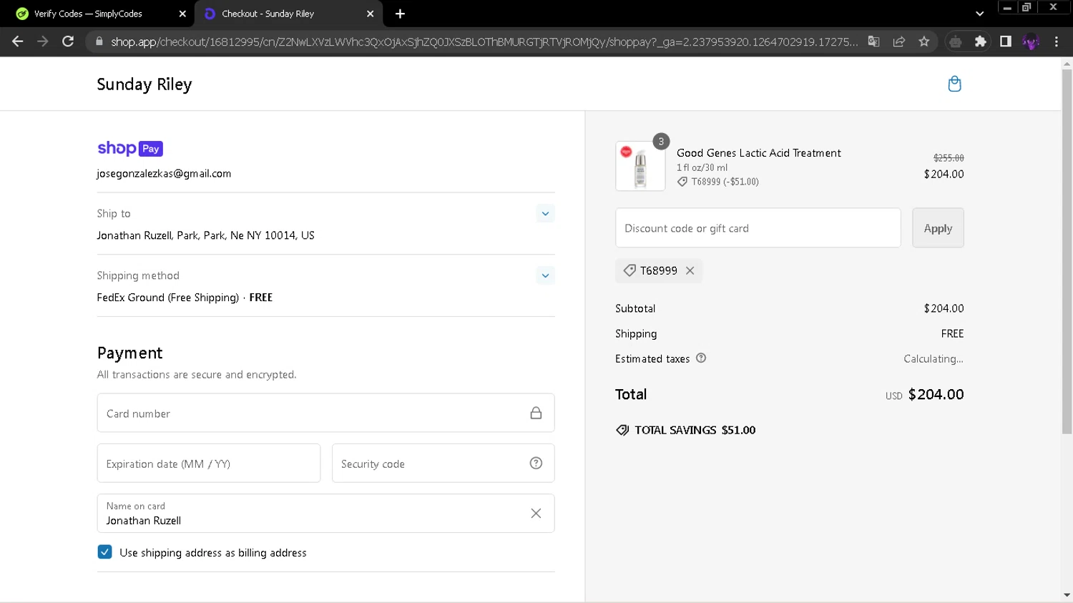This screenshot has width=1073, height=603.
Task: Click the Good Genes Lactic Acid Treatment title
Action: point(758,153)
